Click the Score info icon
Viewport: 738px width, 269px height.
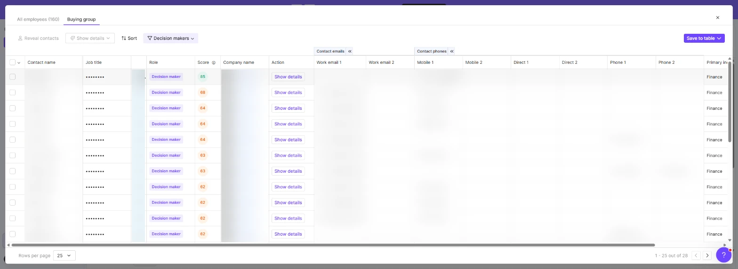pos(214,62)
